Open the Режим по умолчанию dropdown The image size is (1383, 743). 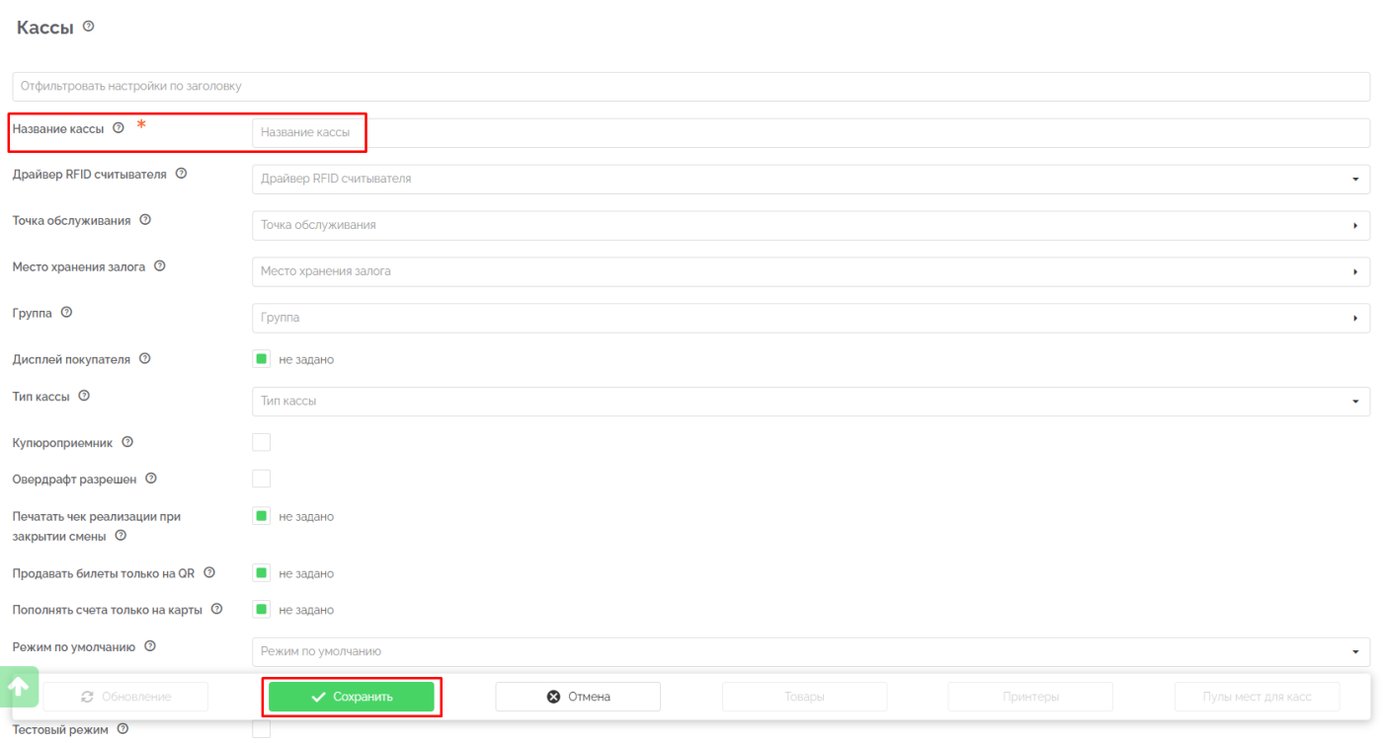point(810,652)
